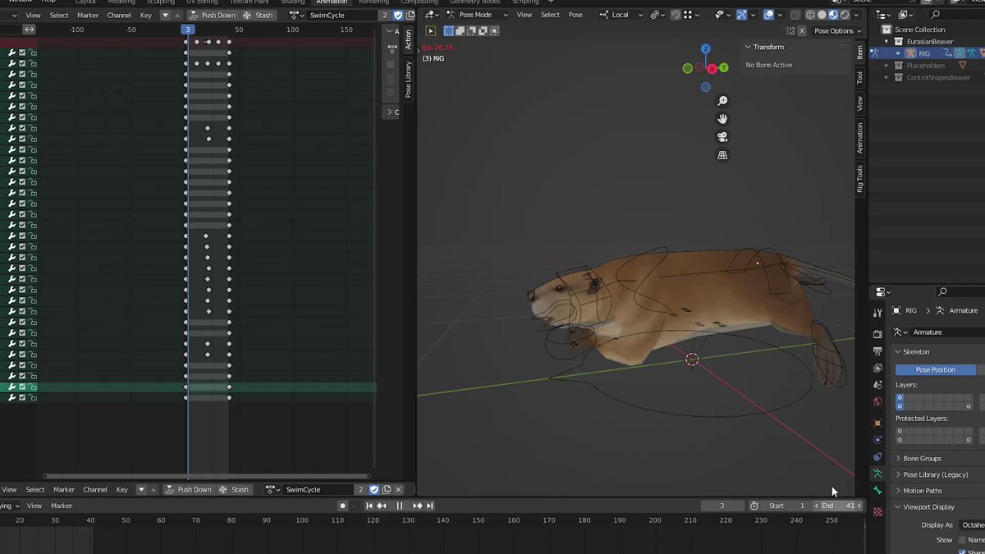The image size is (985, 554).
Task: Expand the Motion Paths panel
Action: pos(923,491)
